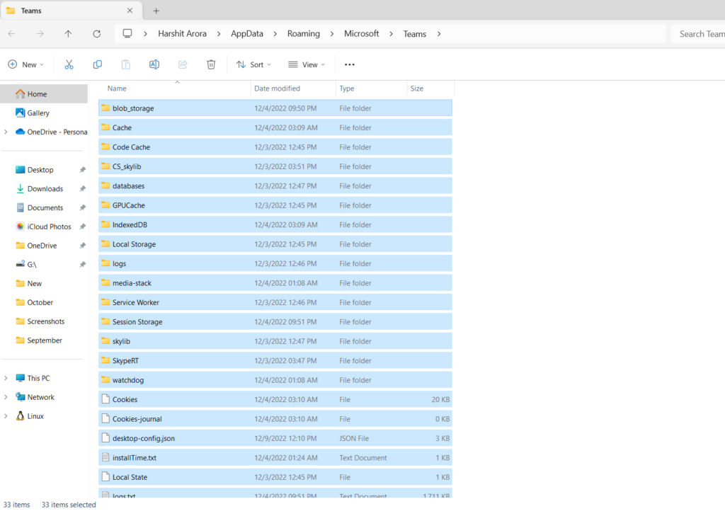Navigate to Microsoft in breadcrumb path
The image size is (725, 511).
point(361,34)
